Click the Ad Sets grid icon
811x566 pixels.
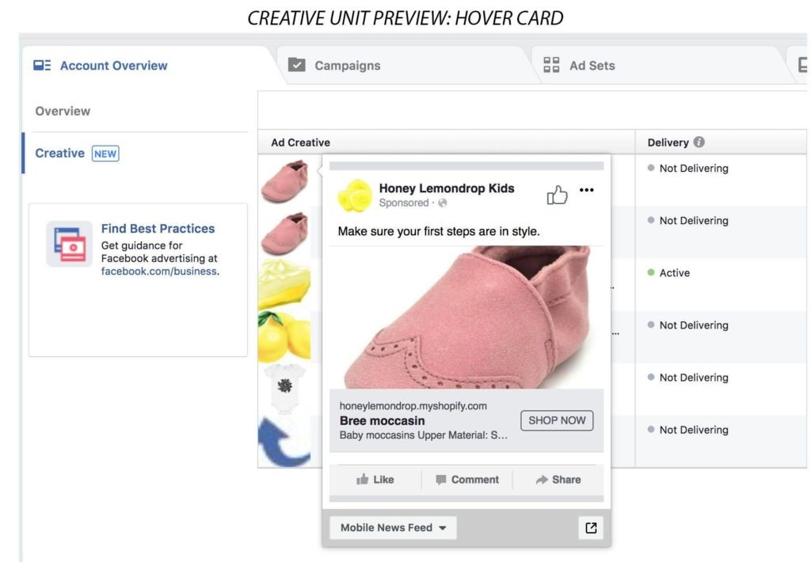pos(551,65)
